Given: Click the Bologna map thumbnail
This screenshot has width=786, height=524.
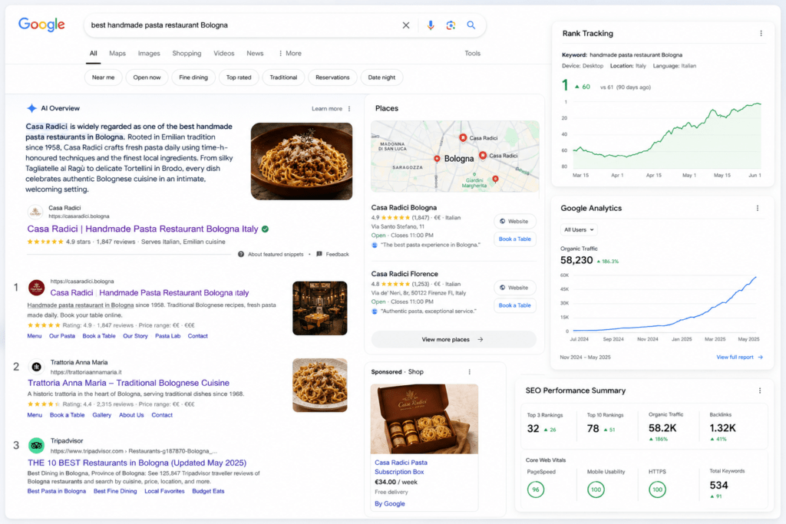Looking at the screenshot, I should point(455,157).
